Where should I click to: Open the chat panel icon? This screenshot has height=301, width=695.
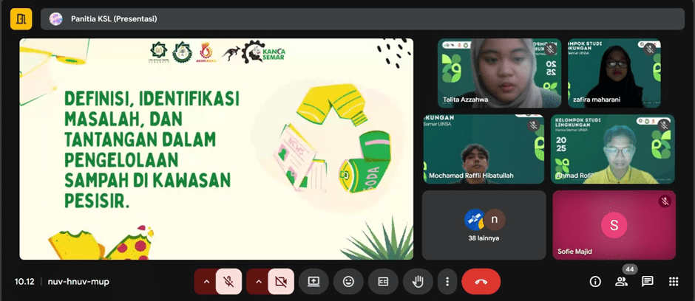(x=647, y=281)
